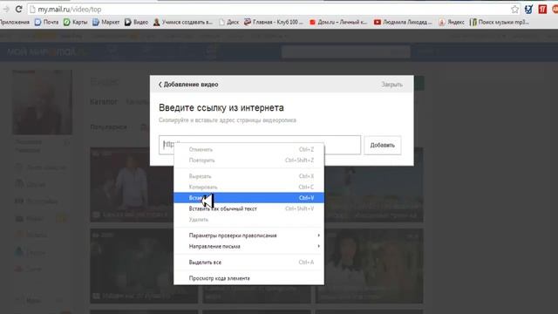Choose Выделить все in context menu

[x=248, y=263]
